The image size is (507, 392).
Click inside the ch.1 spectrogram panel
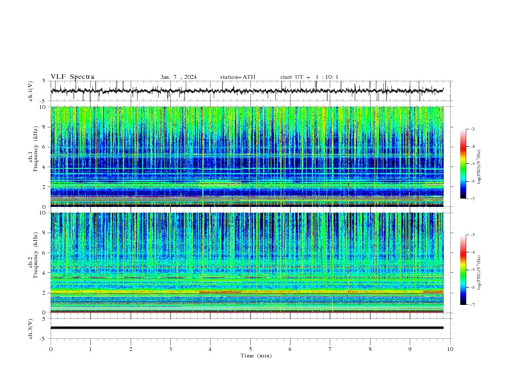tap(246, 156)
